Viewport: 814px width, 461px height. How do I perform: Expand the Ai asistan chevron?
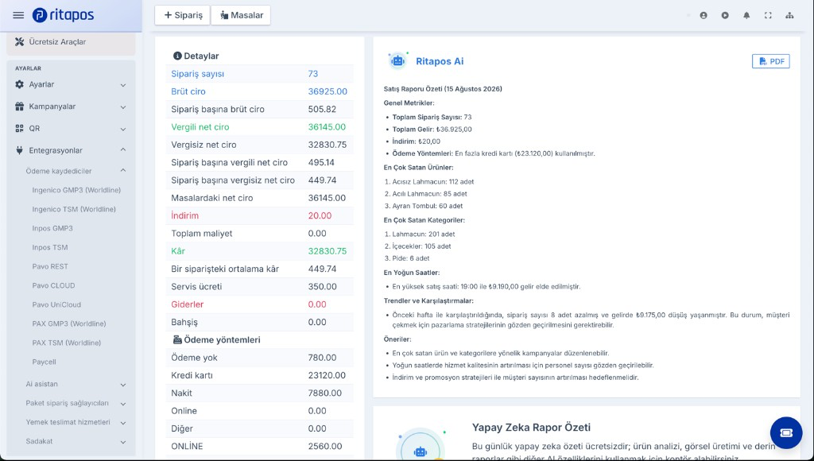pyautogui.click(x=123, y=385)
